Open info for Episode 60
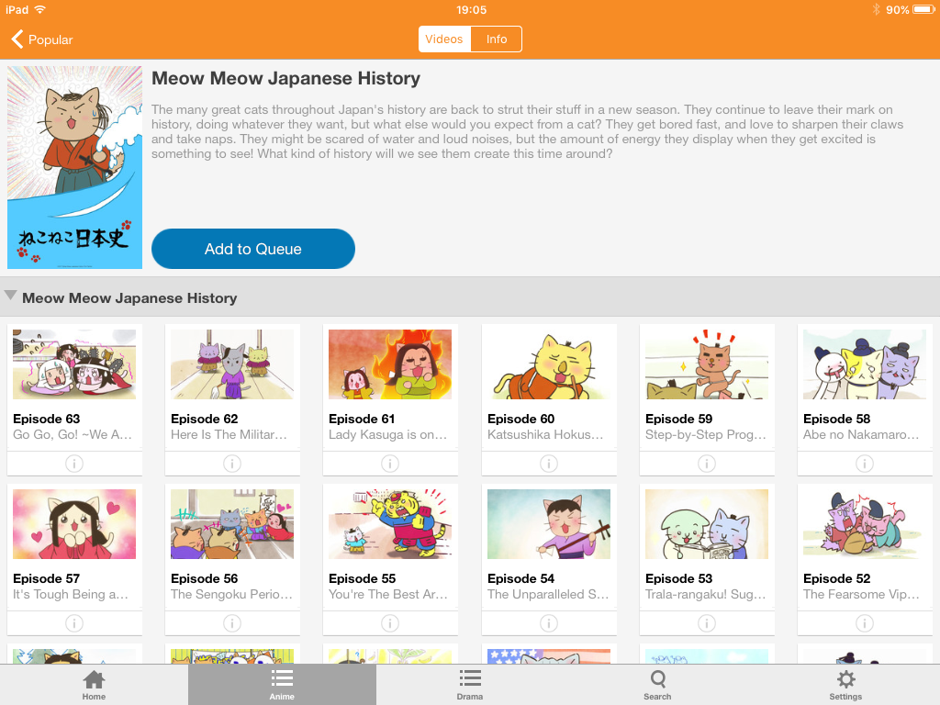 coord(549,464)
